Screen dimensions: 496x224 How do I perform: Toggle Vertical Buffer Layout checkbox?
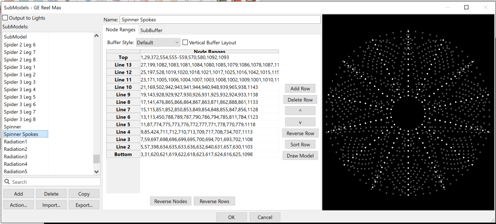point(186,43)
